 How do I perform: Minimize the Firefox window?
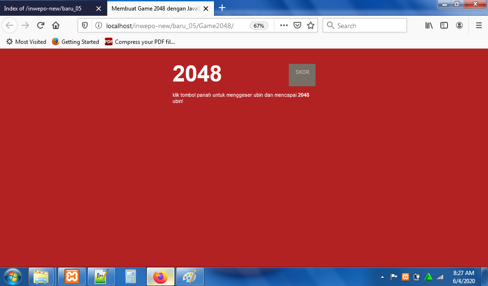point(445,4)
